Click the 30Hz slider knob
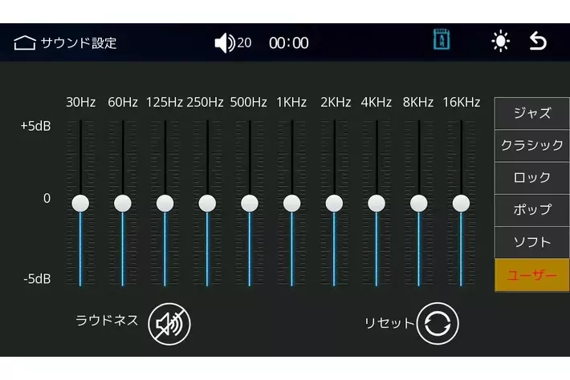The width and height of the screenshot is (570, 380). (80, 203)
